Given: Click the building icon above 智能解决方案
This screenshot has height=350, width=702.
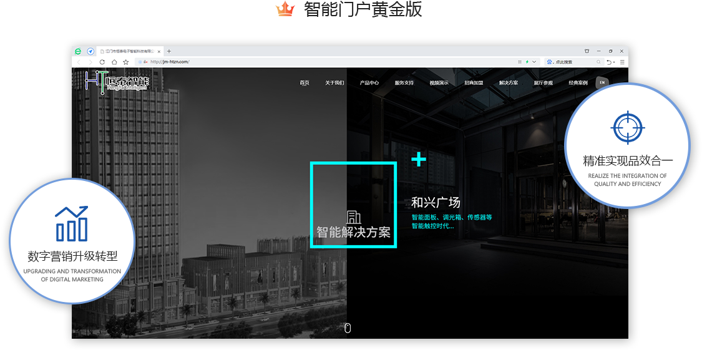Looking at the screenshot, I should point(354,217).
